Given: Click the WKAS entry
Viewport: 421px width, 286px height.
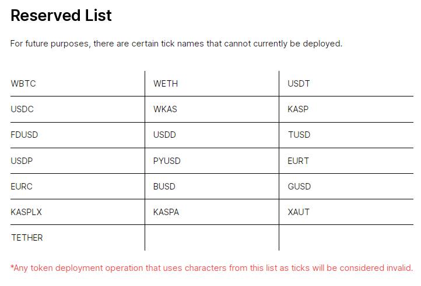Looking at the screenshot, I should (x=165, y=109).
